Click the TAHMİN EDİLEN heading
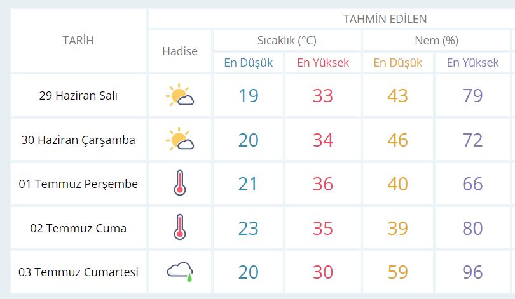Screen dimensions: 515x299 [x=385, y=18]
